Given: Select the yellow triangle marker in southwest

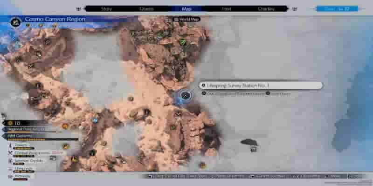Looking at the screenshot, I should pos(74,159).
